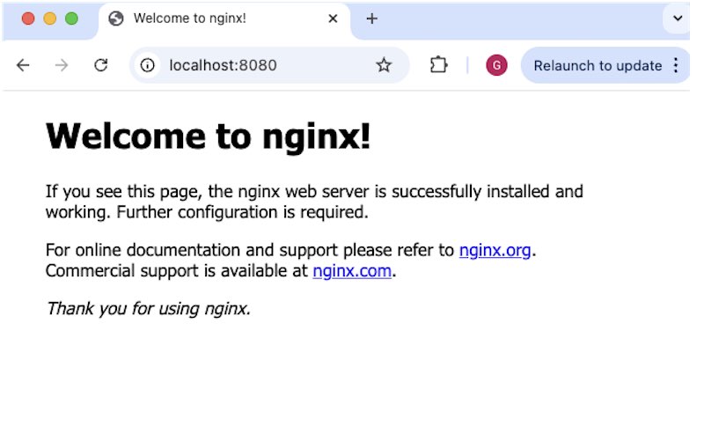This screenshot has width=704, height=434.
Task: View site information icon in address bar
Action: pyautogui.click(x=147, y=66)
